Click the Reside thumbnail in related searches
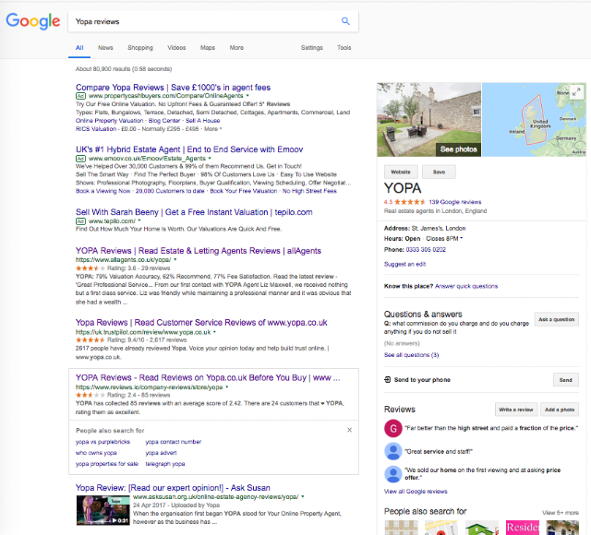The width and height of the screenshot is (591, 535). [523, 528]
